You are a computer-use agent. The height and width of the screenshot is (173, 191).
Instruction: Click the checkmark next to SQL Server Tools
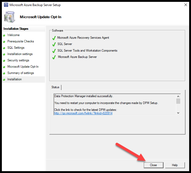click(54, 51)
